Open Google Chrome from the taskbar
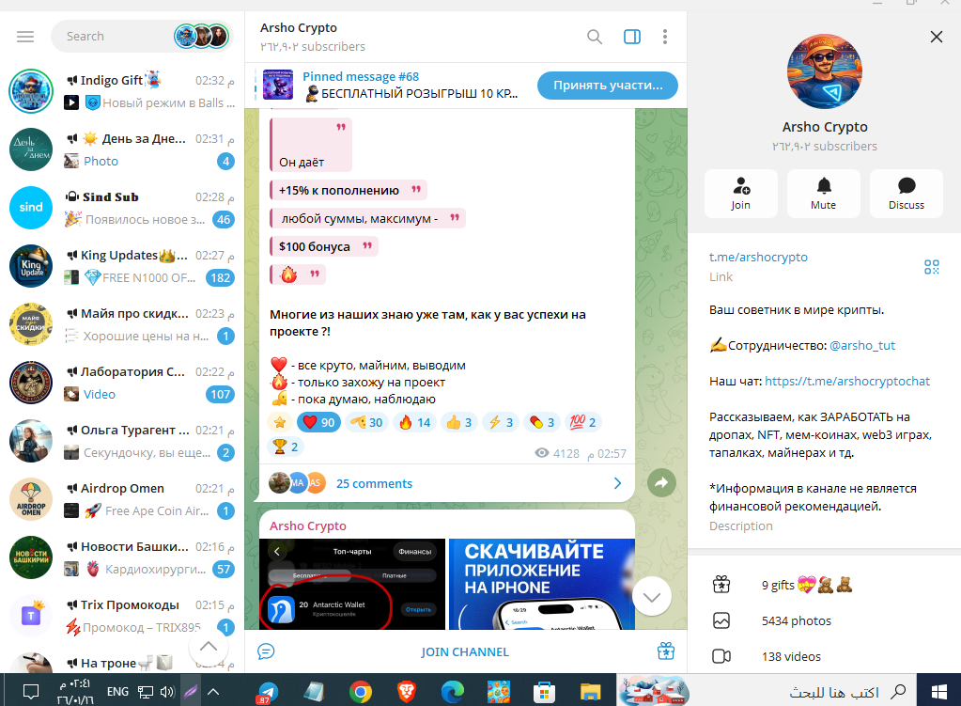This screenshot has width=961, height=706. click(x=361, y=692)
